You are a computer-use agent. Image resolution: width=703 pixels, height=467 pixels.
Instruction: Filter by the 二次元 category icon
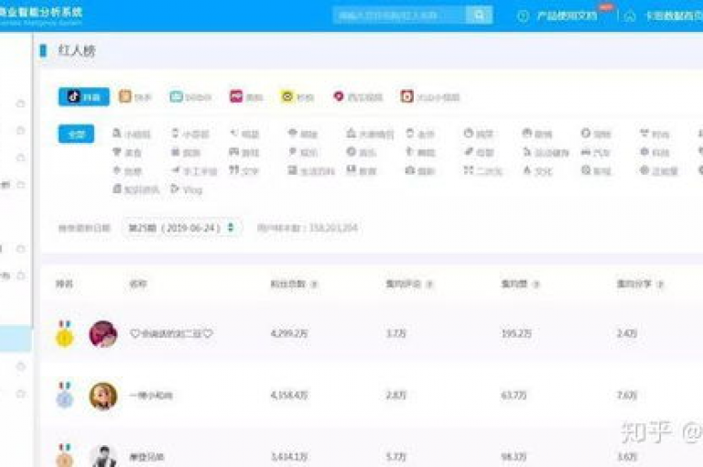(x=469, y=170)
